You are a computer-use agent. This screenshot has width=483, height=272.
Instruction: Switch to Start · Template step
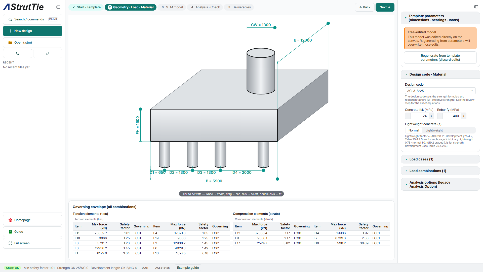[86, 7]
